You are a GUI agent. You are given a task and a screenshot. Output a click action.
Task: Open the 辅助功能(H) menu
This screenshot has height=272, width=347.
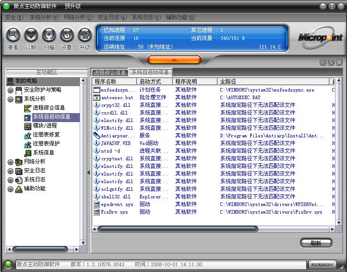[180, 18]
